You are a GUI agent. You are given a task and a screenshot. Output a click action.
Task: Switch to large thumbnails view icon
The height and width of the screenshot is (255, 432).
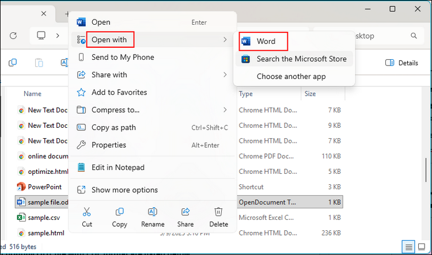(x=421, y=247)
